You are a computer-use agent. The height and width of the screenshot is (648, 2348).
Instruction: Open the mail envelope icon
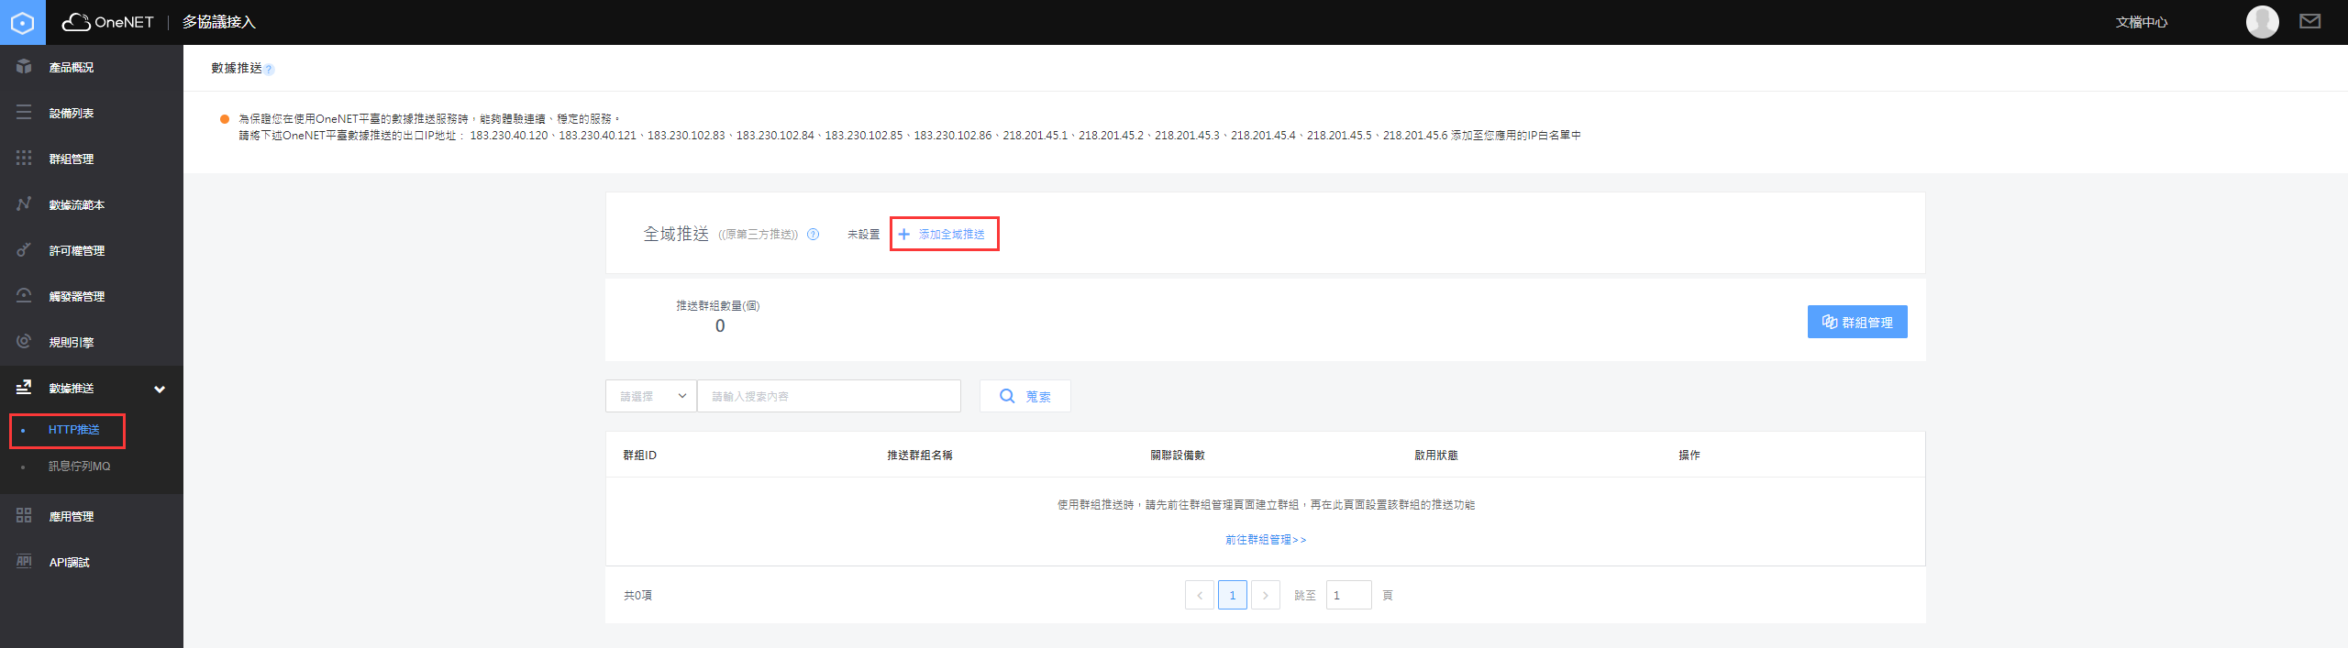click(2309, 21)
